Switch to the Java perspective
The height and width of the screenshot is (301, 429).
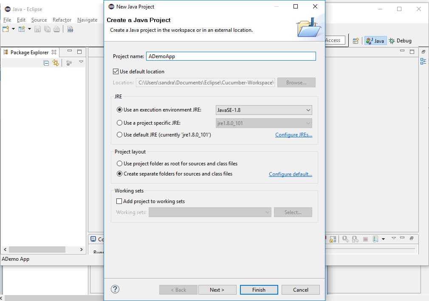[x=375, y=41]
